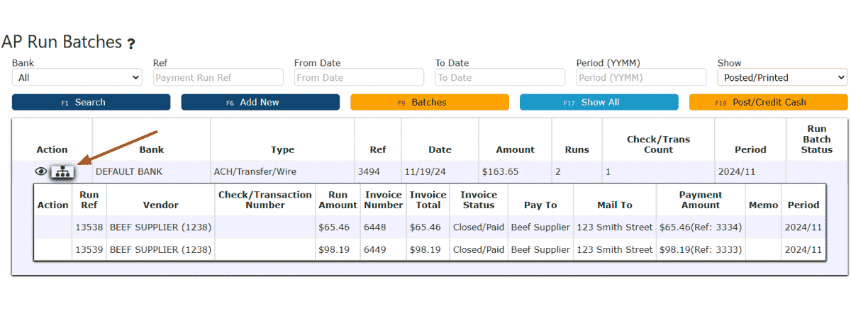This screenshot has width=851, height=323.
Task: Click the Invoice Status column header
Action: point(479,200)
